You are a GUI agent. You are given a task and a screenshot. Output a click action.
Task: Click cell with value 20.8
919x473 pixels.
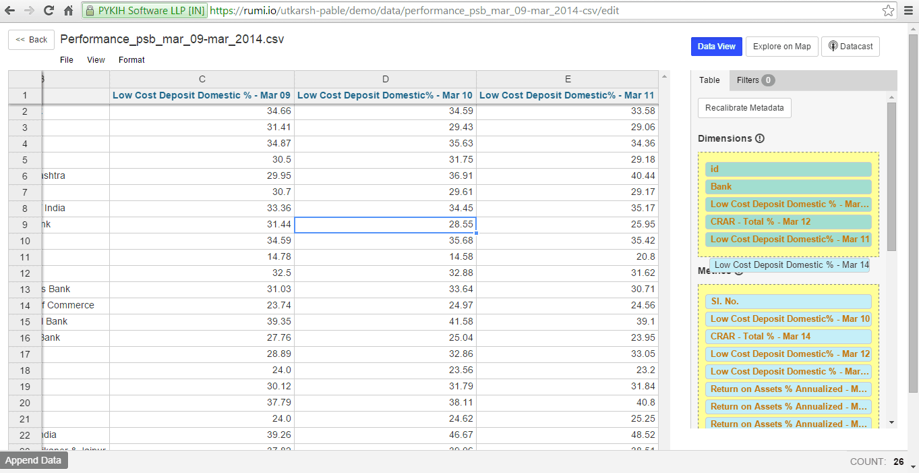pyautogui.click(x=567, y=257)
